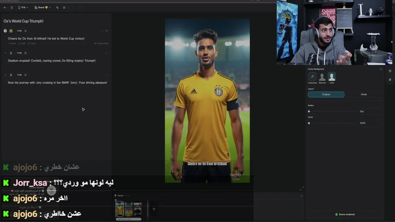Click the script text "Stadium erupted! Confetti, roaring crowd"

pos(35,61)
